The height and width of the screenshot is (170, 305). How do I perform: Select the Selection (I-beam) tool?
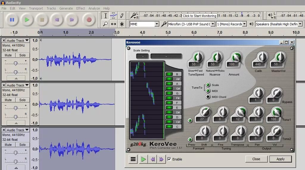click(x=105, y=16)
